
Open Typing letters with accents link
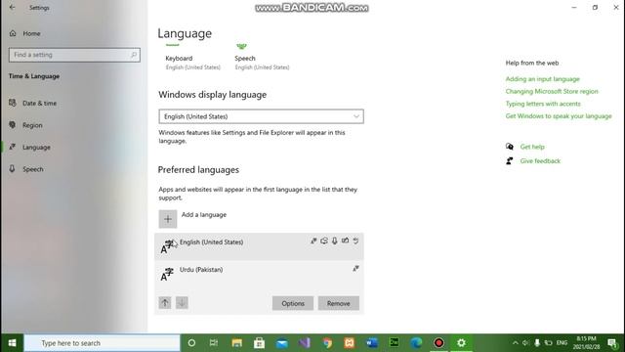point(543,104)
